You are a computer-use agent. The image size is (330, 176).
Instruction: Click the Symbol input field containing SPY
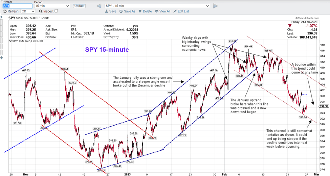[x=18, y=6]
